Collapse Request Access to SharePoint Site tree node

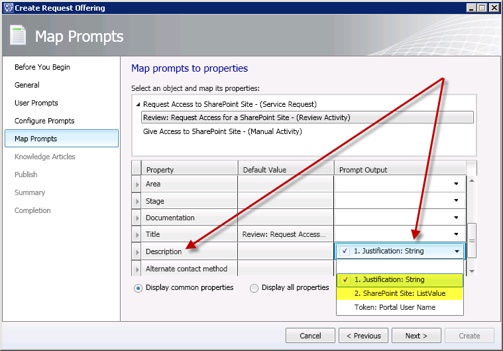point(138,104)
